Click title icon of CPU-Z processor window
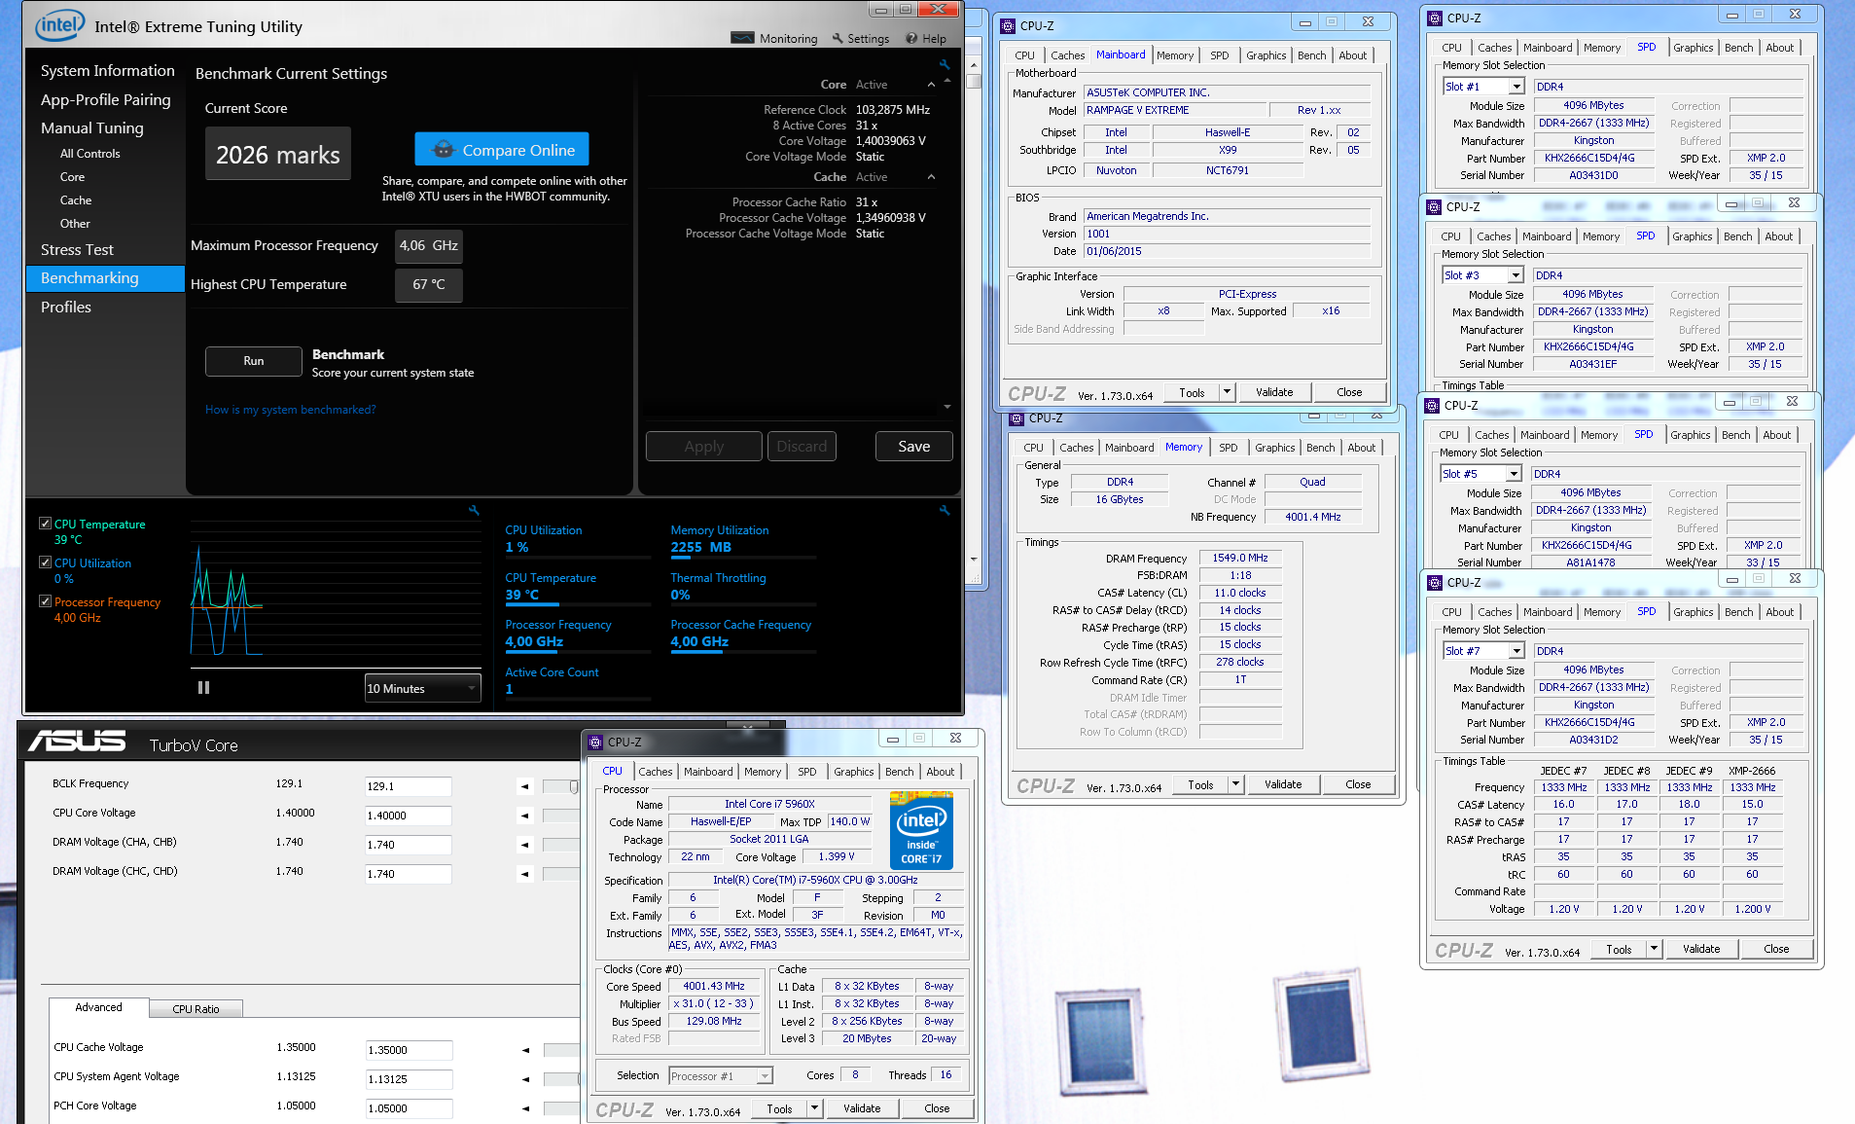The height and width of the screenshot is (1124, 1855). [595, 742]
